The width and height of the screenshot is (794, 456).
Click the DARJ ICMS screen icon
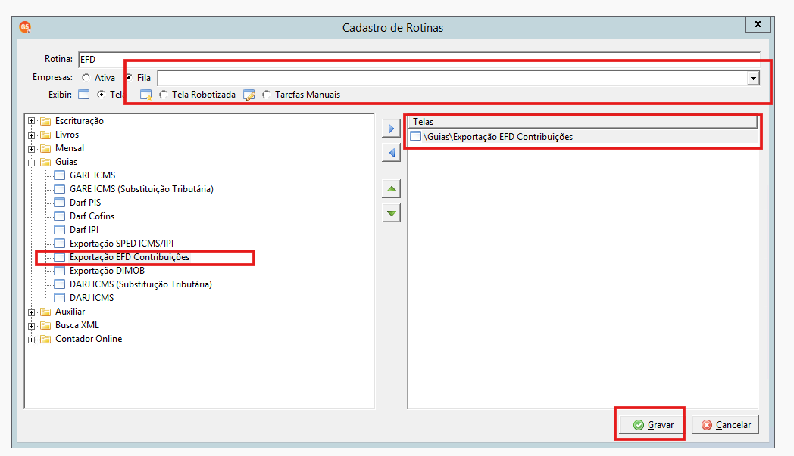(x=59, y=298)
